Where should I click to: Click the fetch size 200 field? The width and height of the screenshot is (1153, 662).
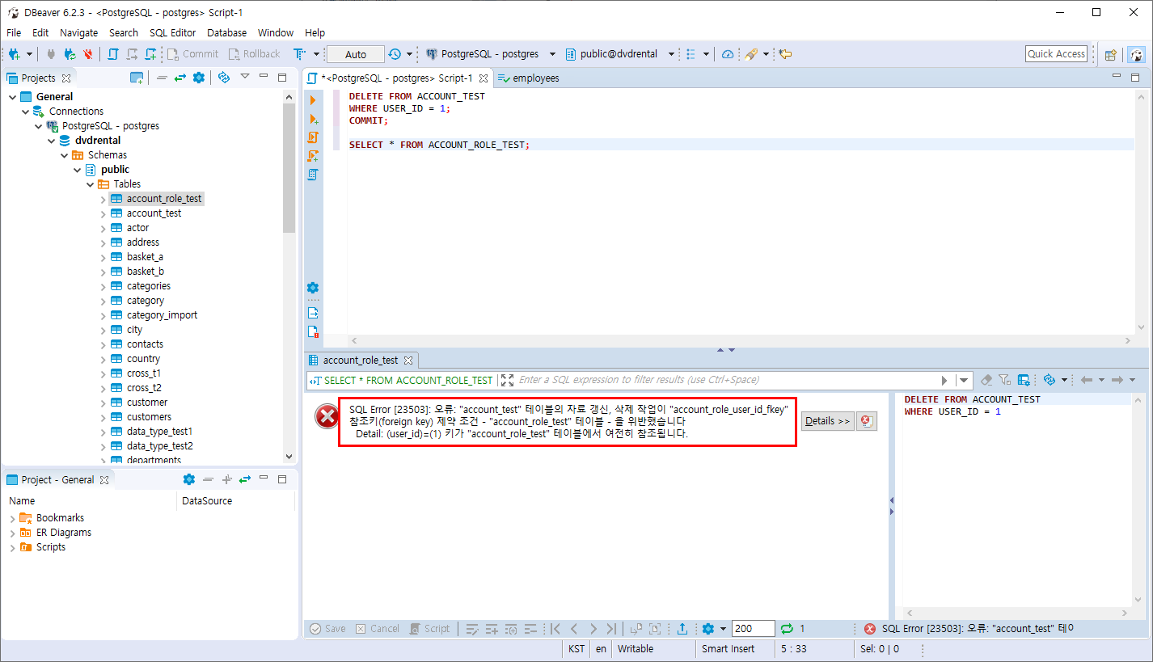click(753, 629)
